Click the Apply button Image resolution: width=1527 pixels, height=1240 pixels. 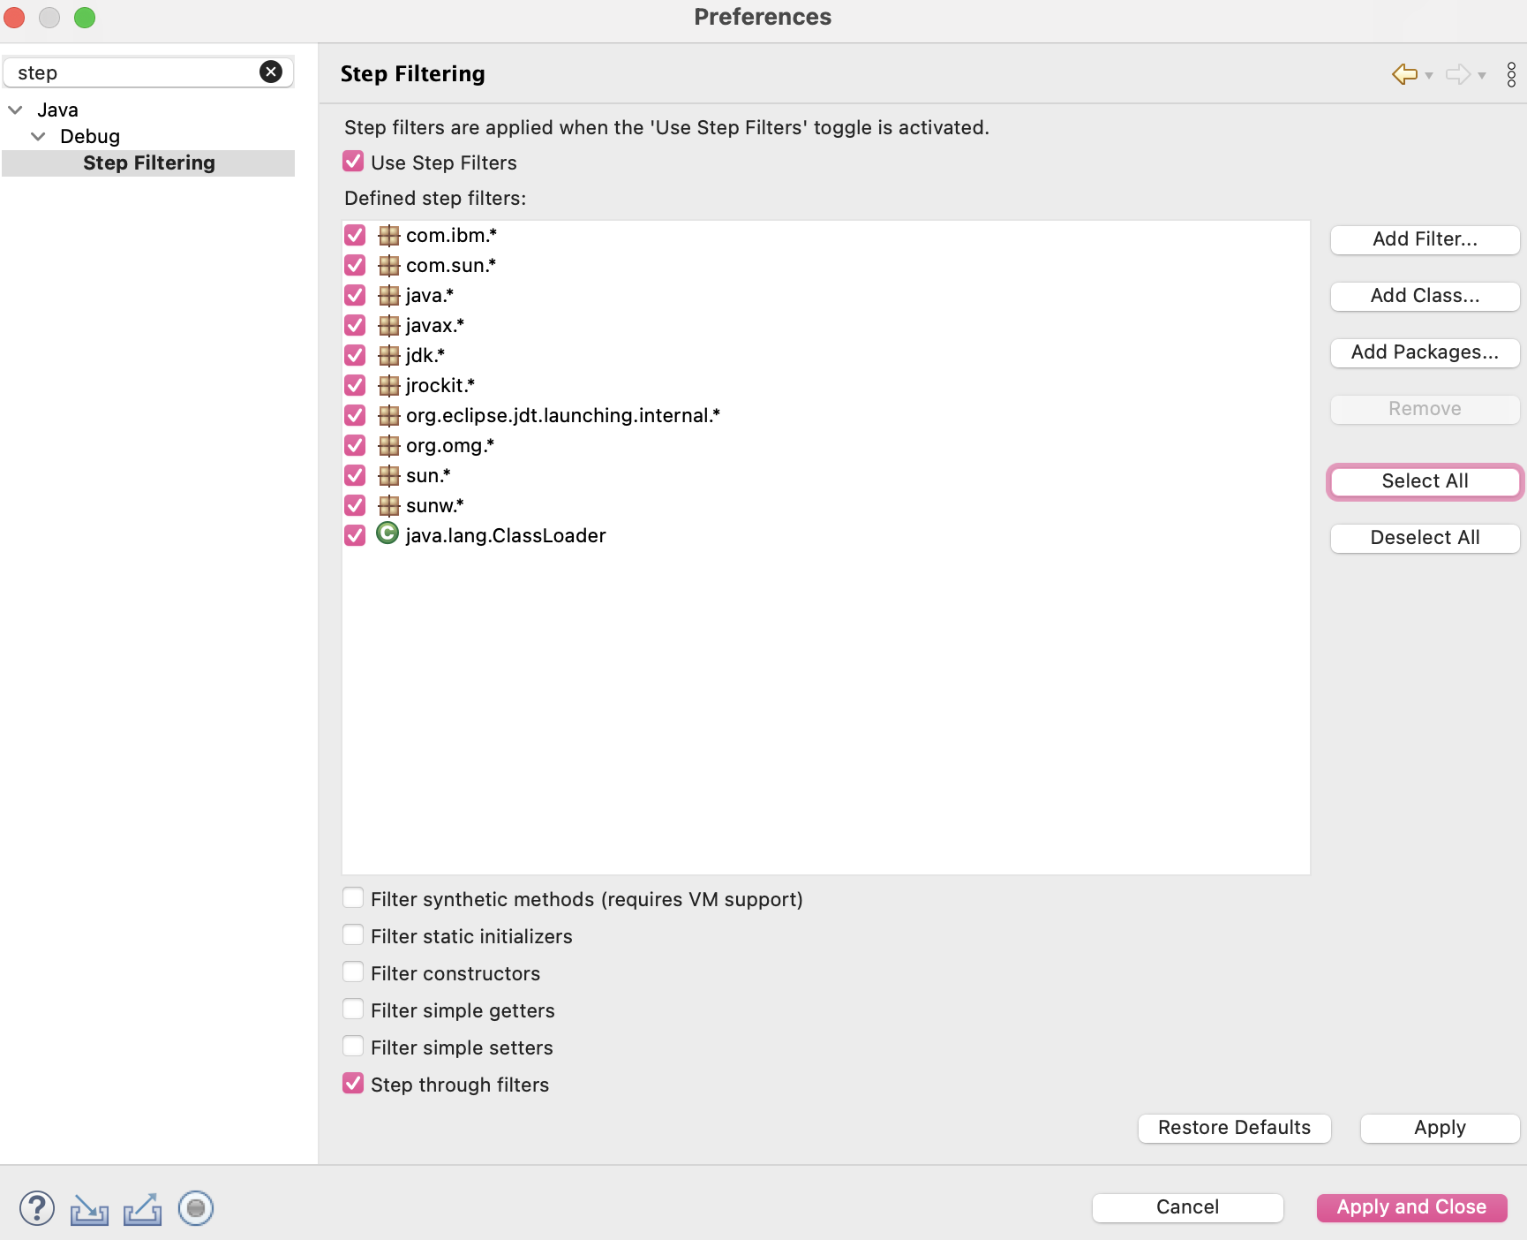pyautogui.click(x=1440, y=1128)
